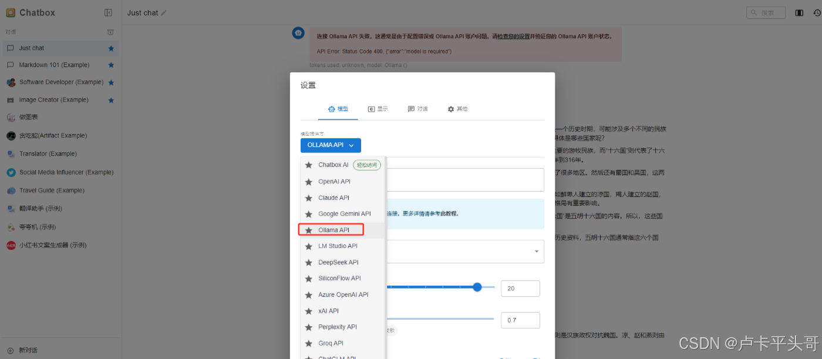Open the OLLAMA API provider dropdown
Image resolution: width=822 pixels, height=359 pixels.
[x=331, y=145]
